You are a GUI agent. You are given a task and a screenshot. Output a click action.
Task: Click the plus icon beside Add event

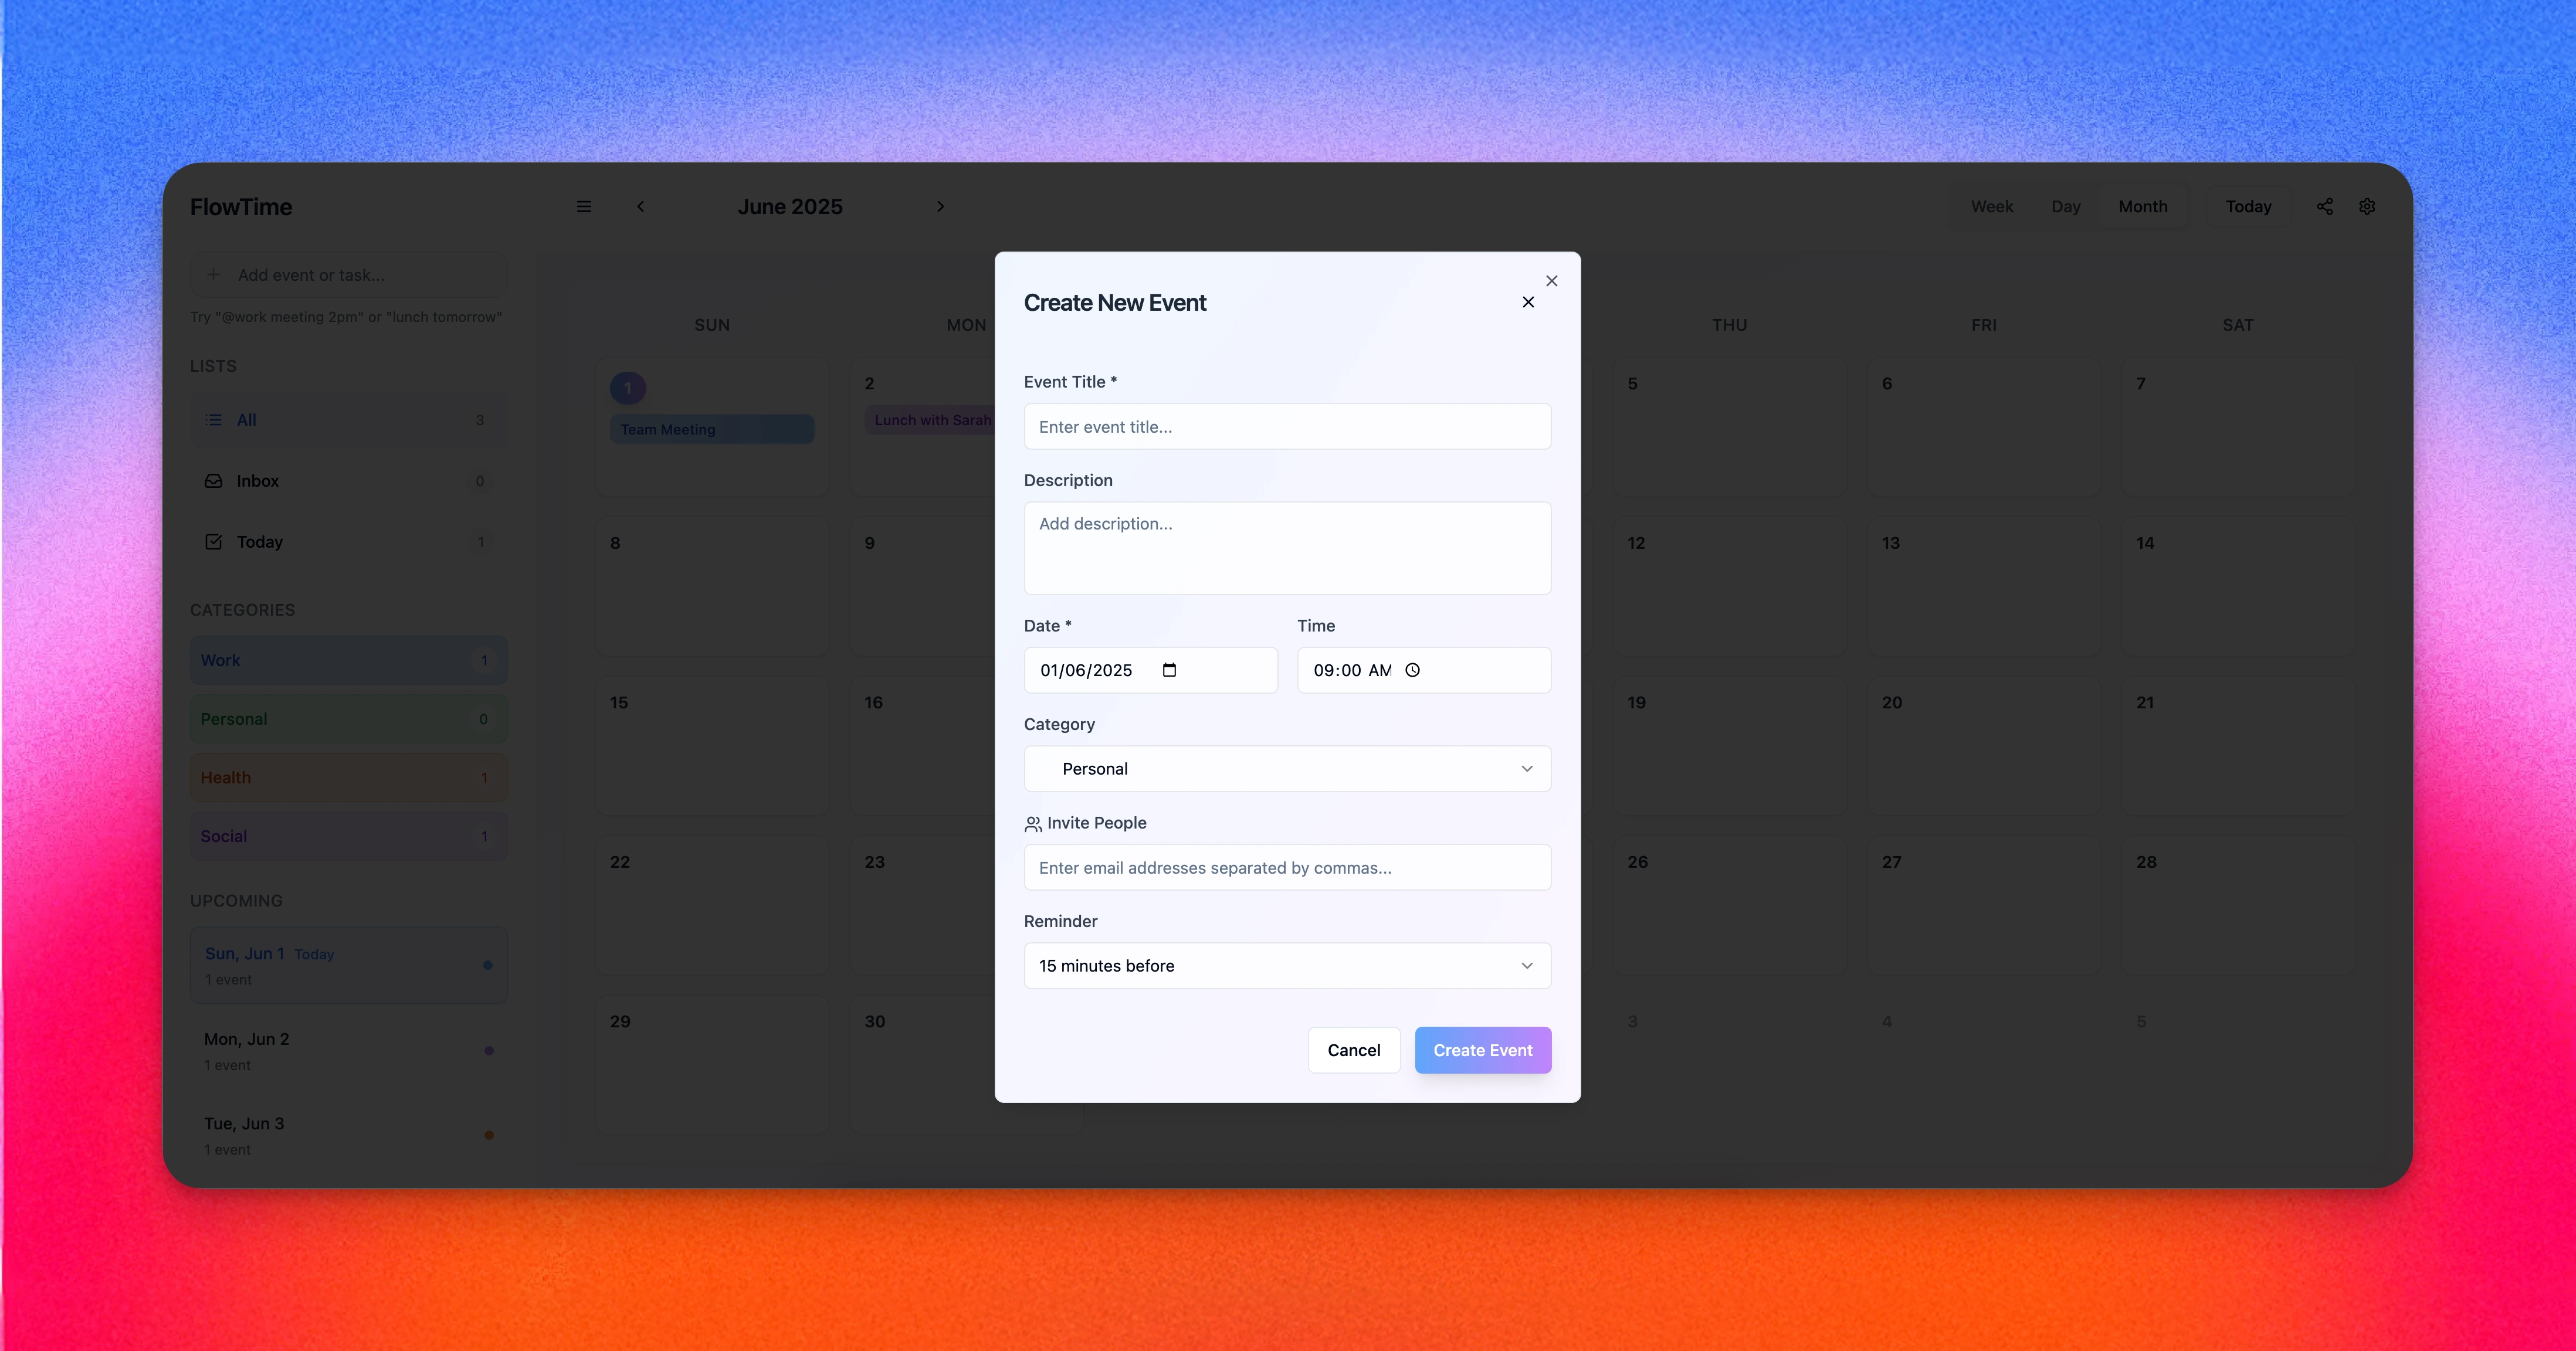point(213,274)
